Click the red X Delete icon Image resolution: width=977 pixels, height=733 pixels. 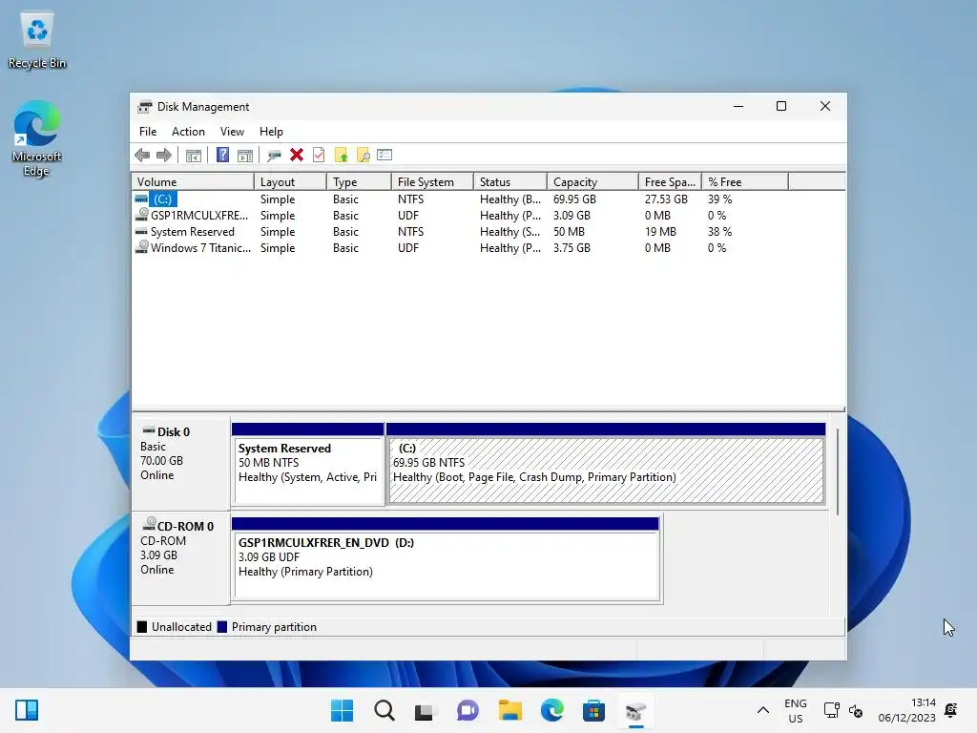[297, 156]
